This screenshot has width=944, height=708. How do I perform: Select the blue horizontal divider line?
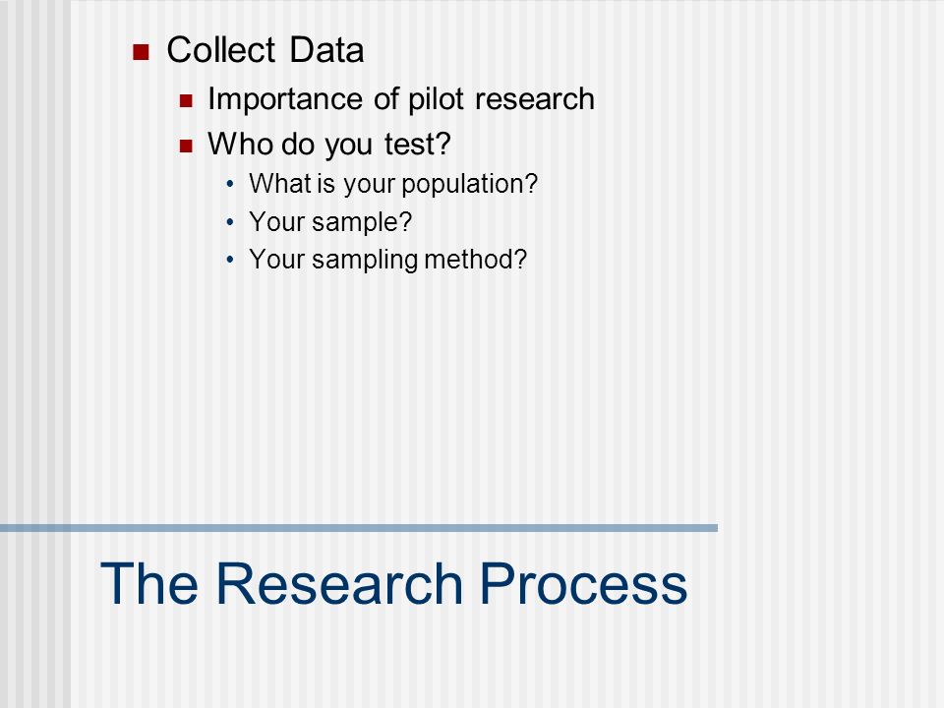coord(359,528)
